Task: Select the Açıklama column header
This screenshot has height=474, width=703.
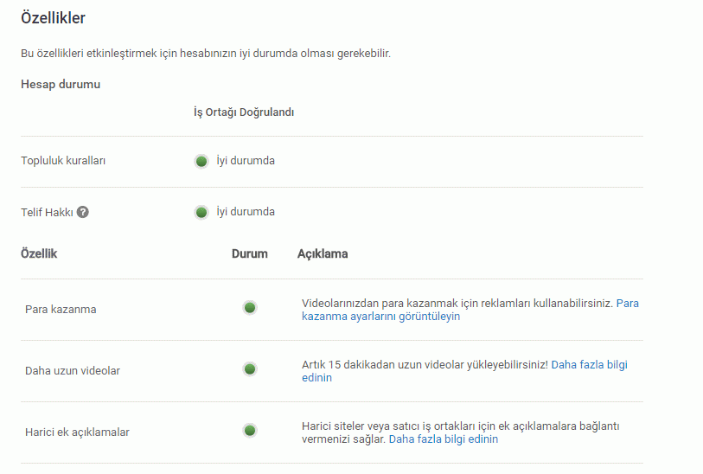Action: click(323, 253)
